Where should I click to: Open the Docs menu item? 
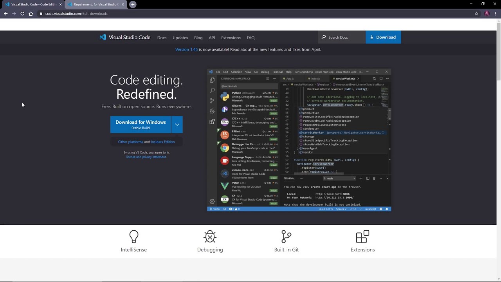[162, 38]
